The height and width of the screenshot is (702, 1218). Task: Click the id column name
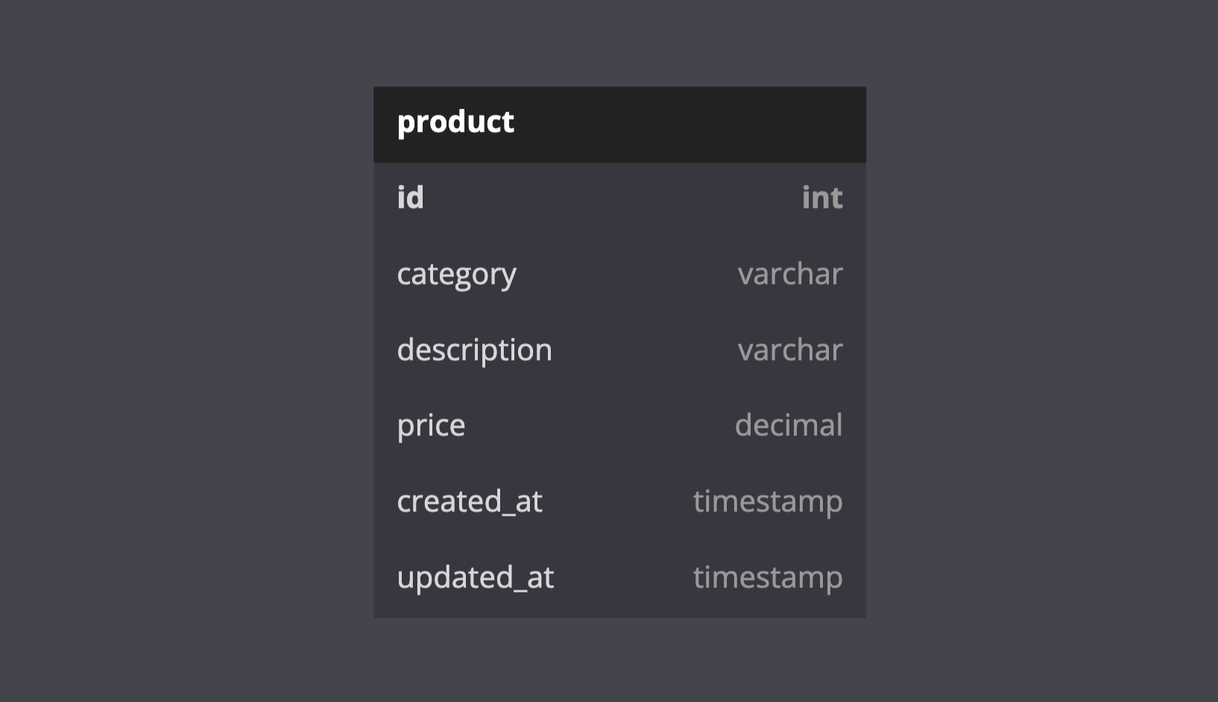point(410,197)
